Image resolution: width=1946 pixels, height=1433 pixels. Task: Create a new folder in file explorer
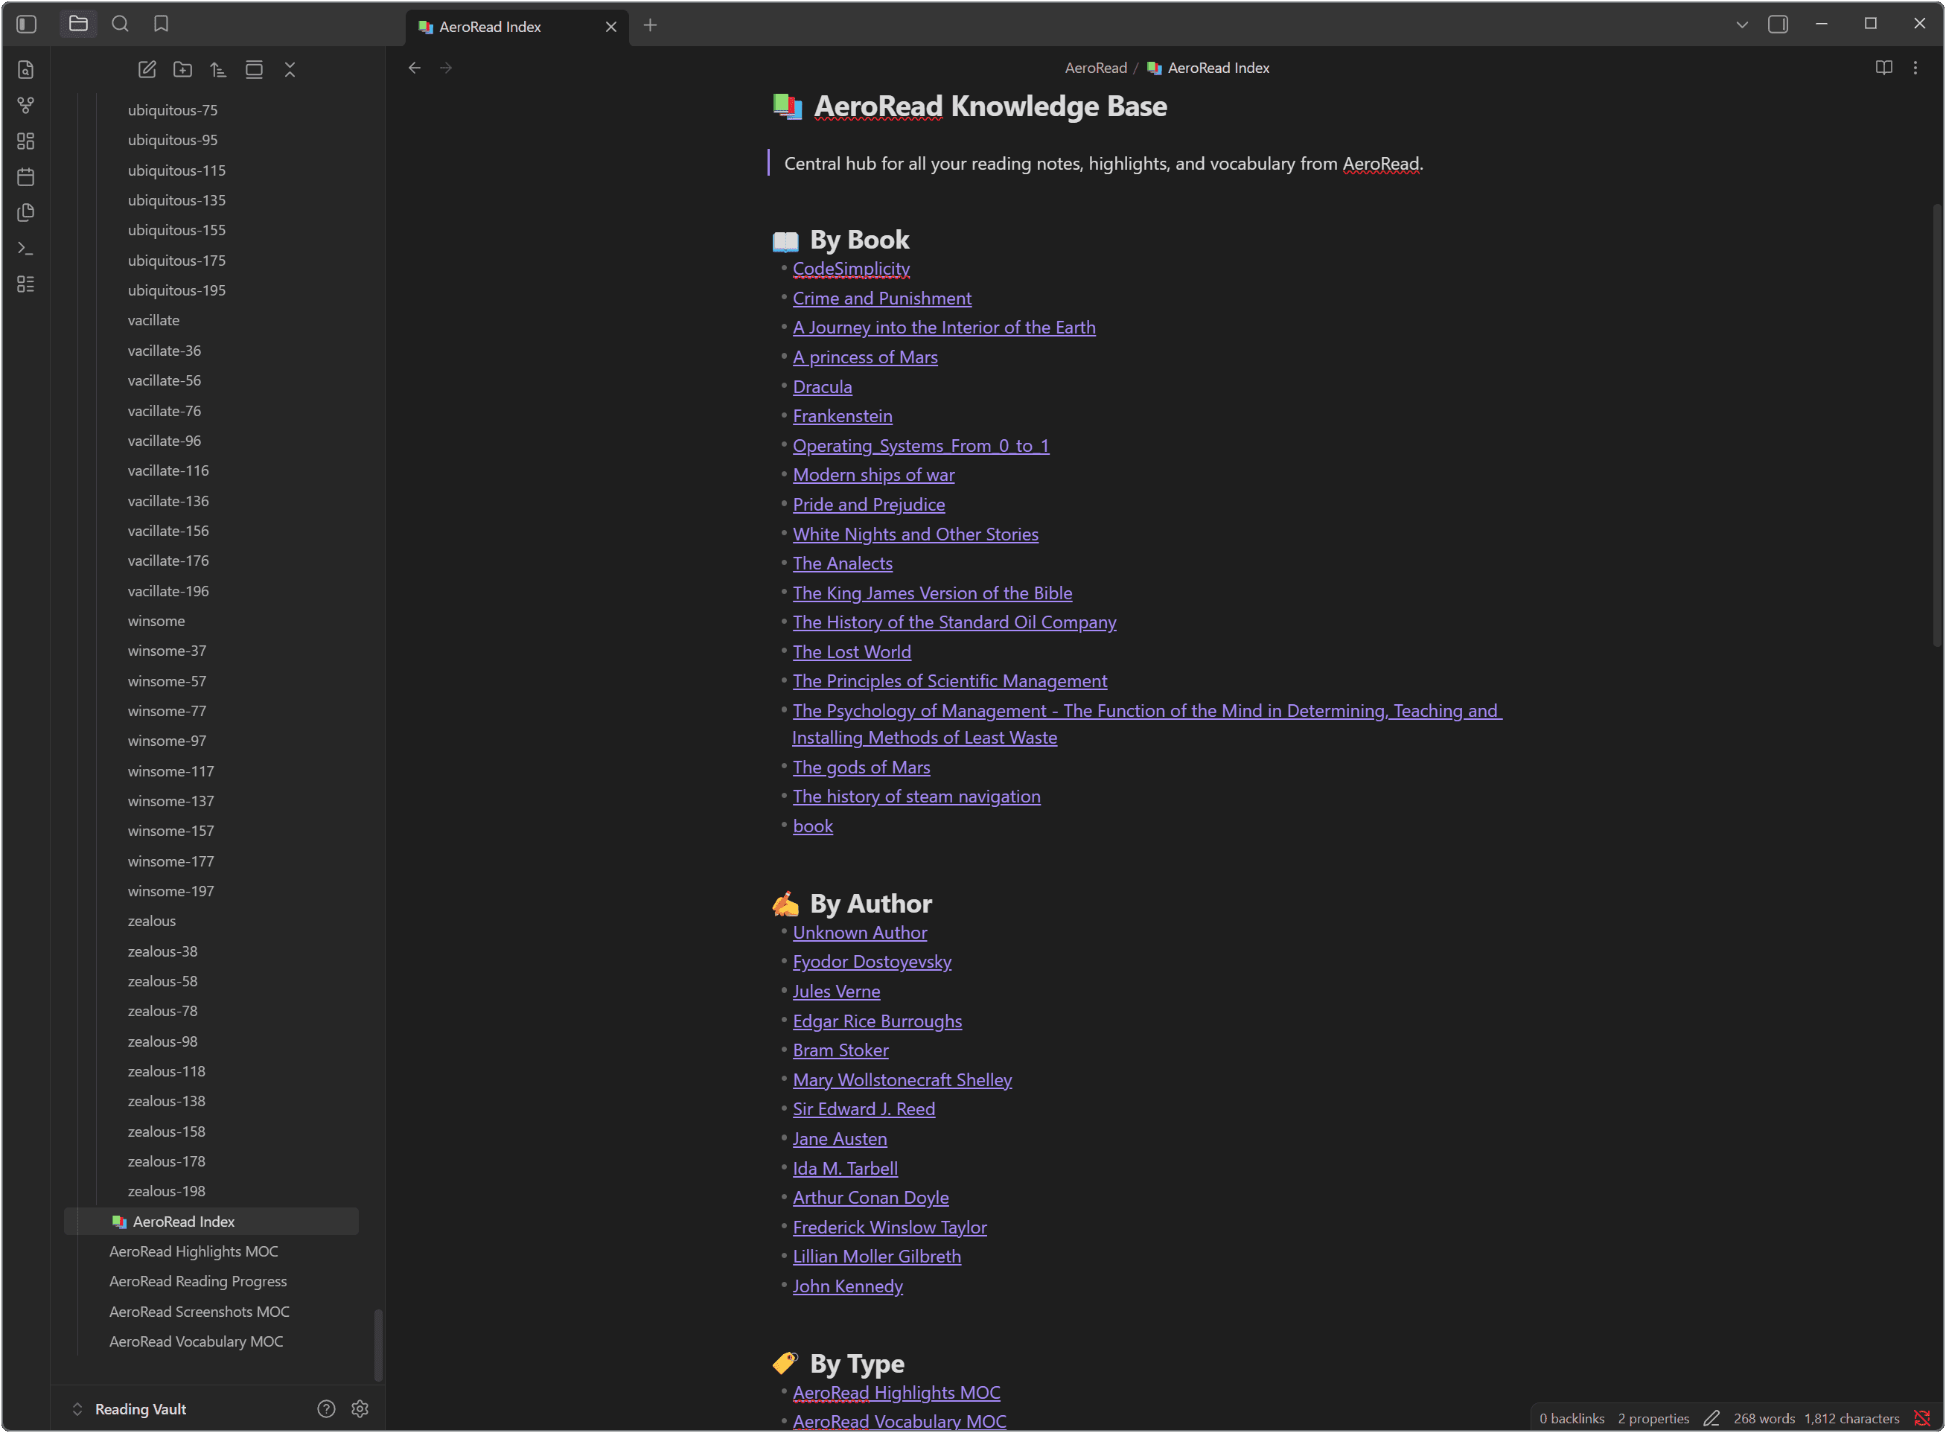[x=182, y=69]
